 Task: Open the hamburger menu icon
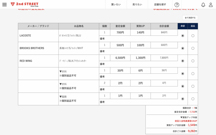4,5
